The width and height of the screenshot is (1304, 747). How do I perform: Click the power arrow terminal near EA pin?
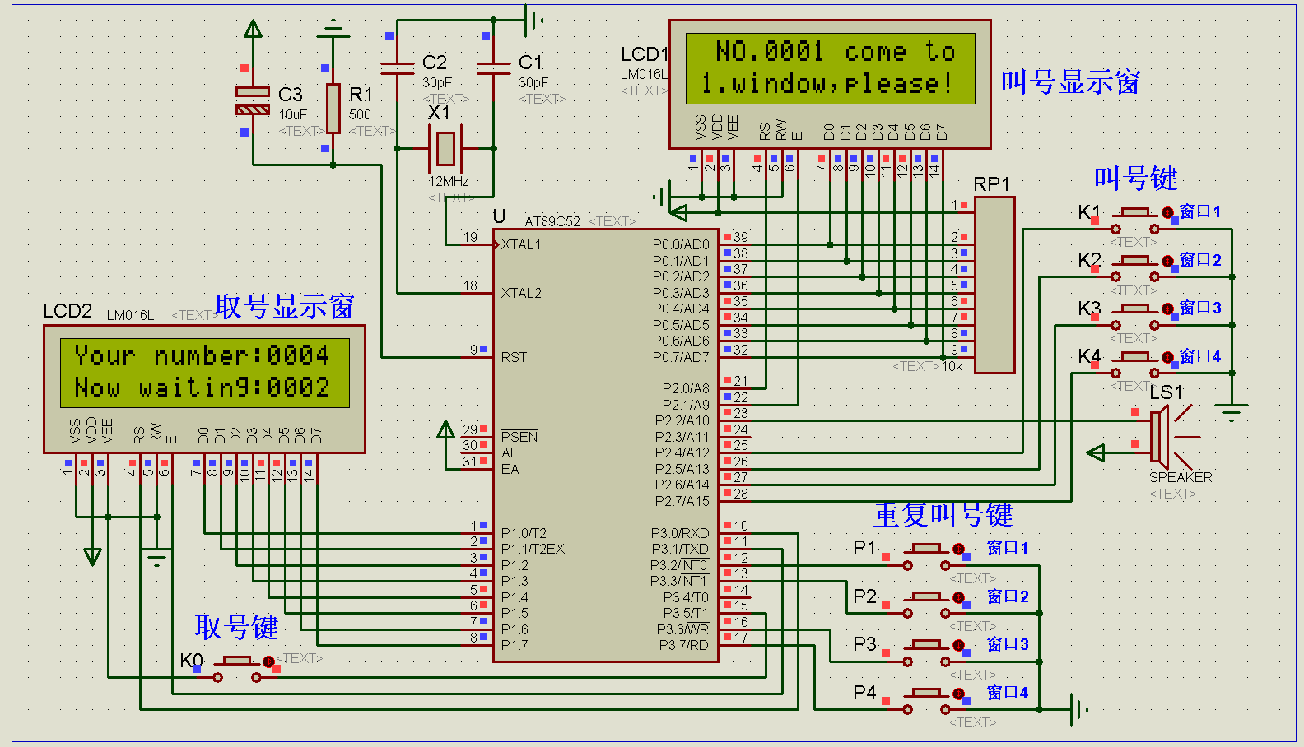point(445,429)
